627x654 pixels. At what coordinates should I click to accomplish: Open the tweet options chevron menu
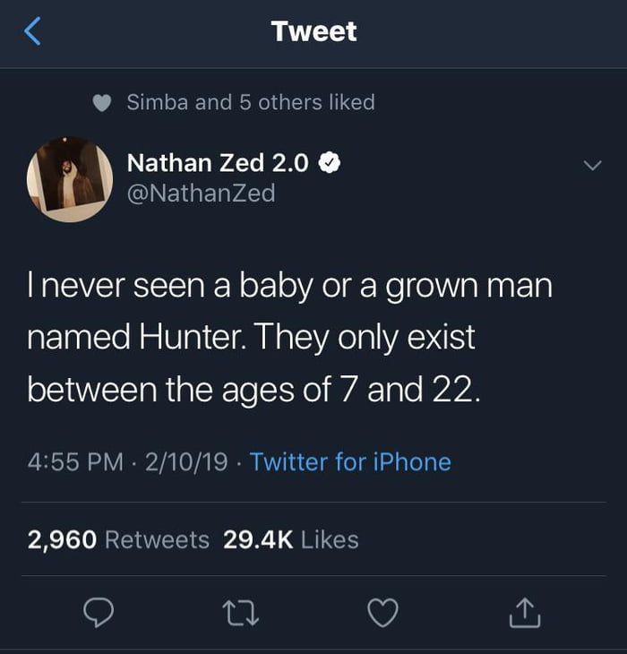pyautogui.click(x=591, y=166)
